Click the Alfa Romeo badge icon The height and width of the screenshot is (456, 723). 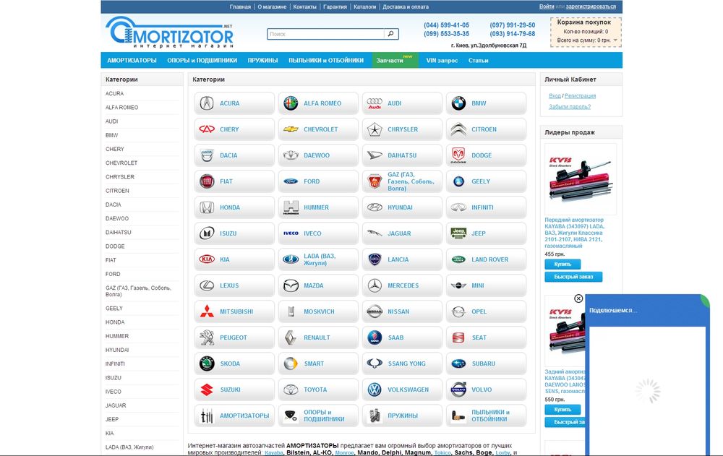pos(291,103)
